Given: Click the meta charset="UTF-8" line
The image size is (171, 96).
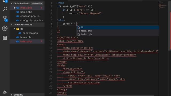Looking at the screenshot, I should point(78,48).
